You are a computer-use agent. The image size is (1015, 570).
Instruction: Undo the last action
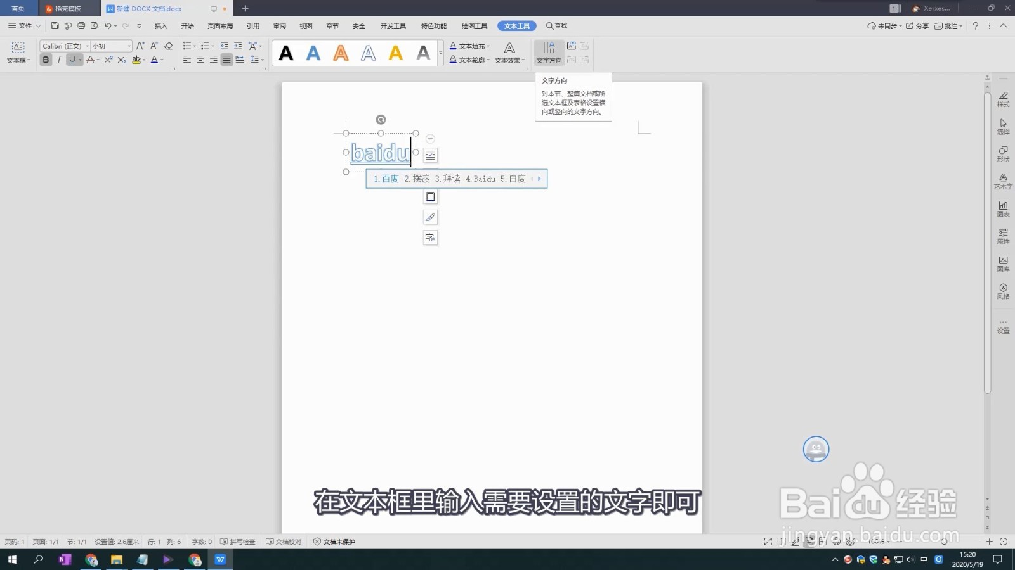[108, 26]
